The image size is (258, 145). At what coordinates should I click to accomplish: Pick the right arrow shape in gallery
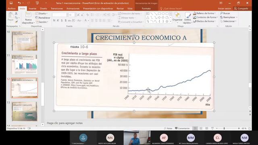[x=159, y=17]
